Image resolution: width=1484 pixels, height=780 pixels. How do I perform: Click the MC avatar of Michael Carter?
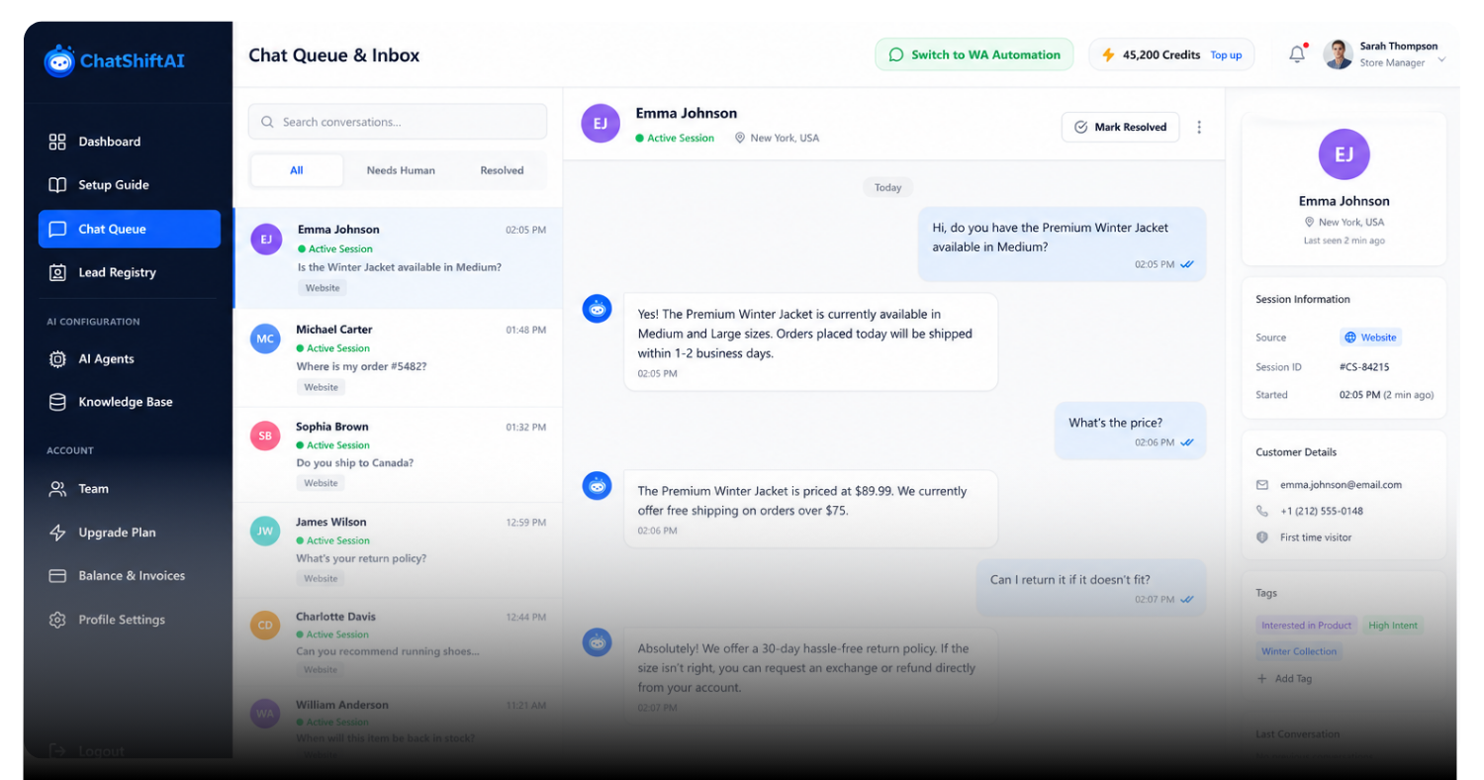click(265, 339)
